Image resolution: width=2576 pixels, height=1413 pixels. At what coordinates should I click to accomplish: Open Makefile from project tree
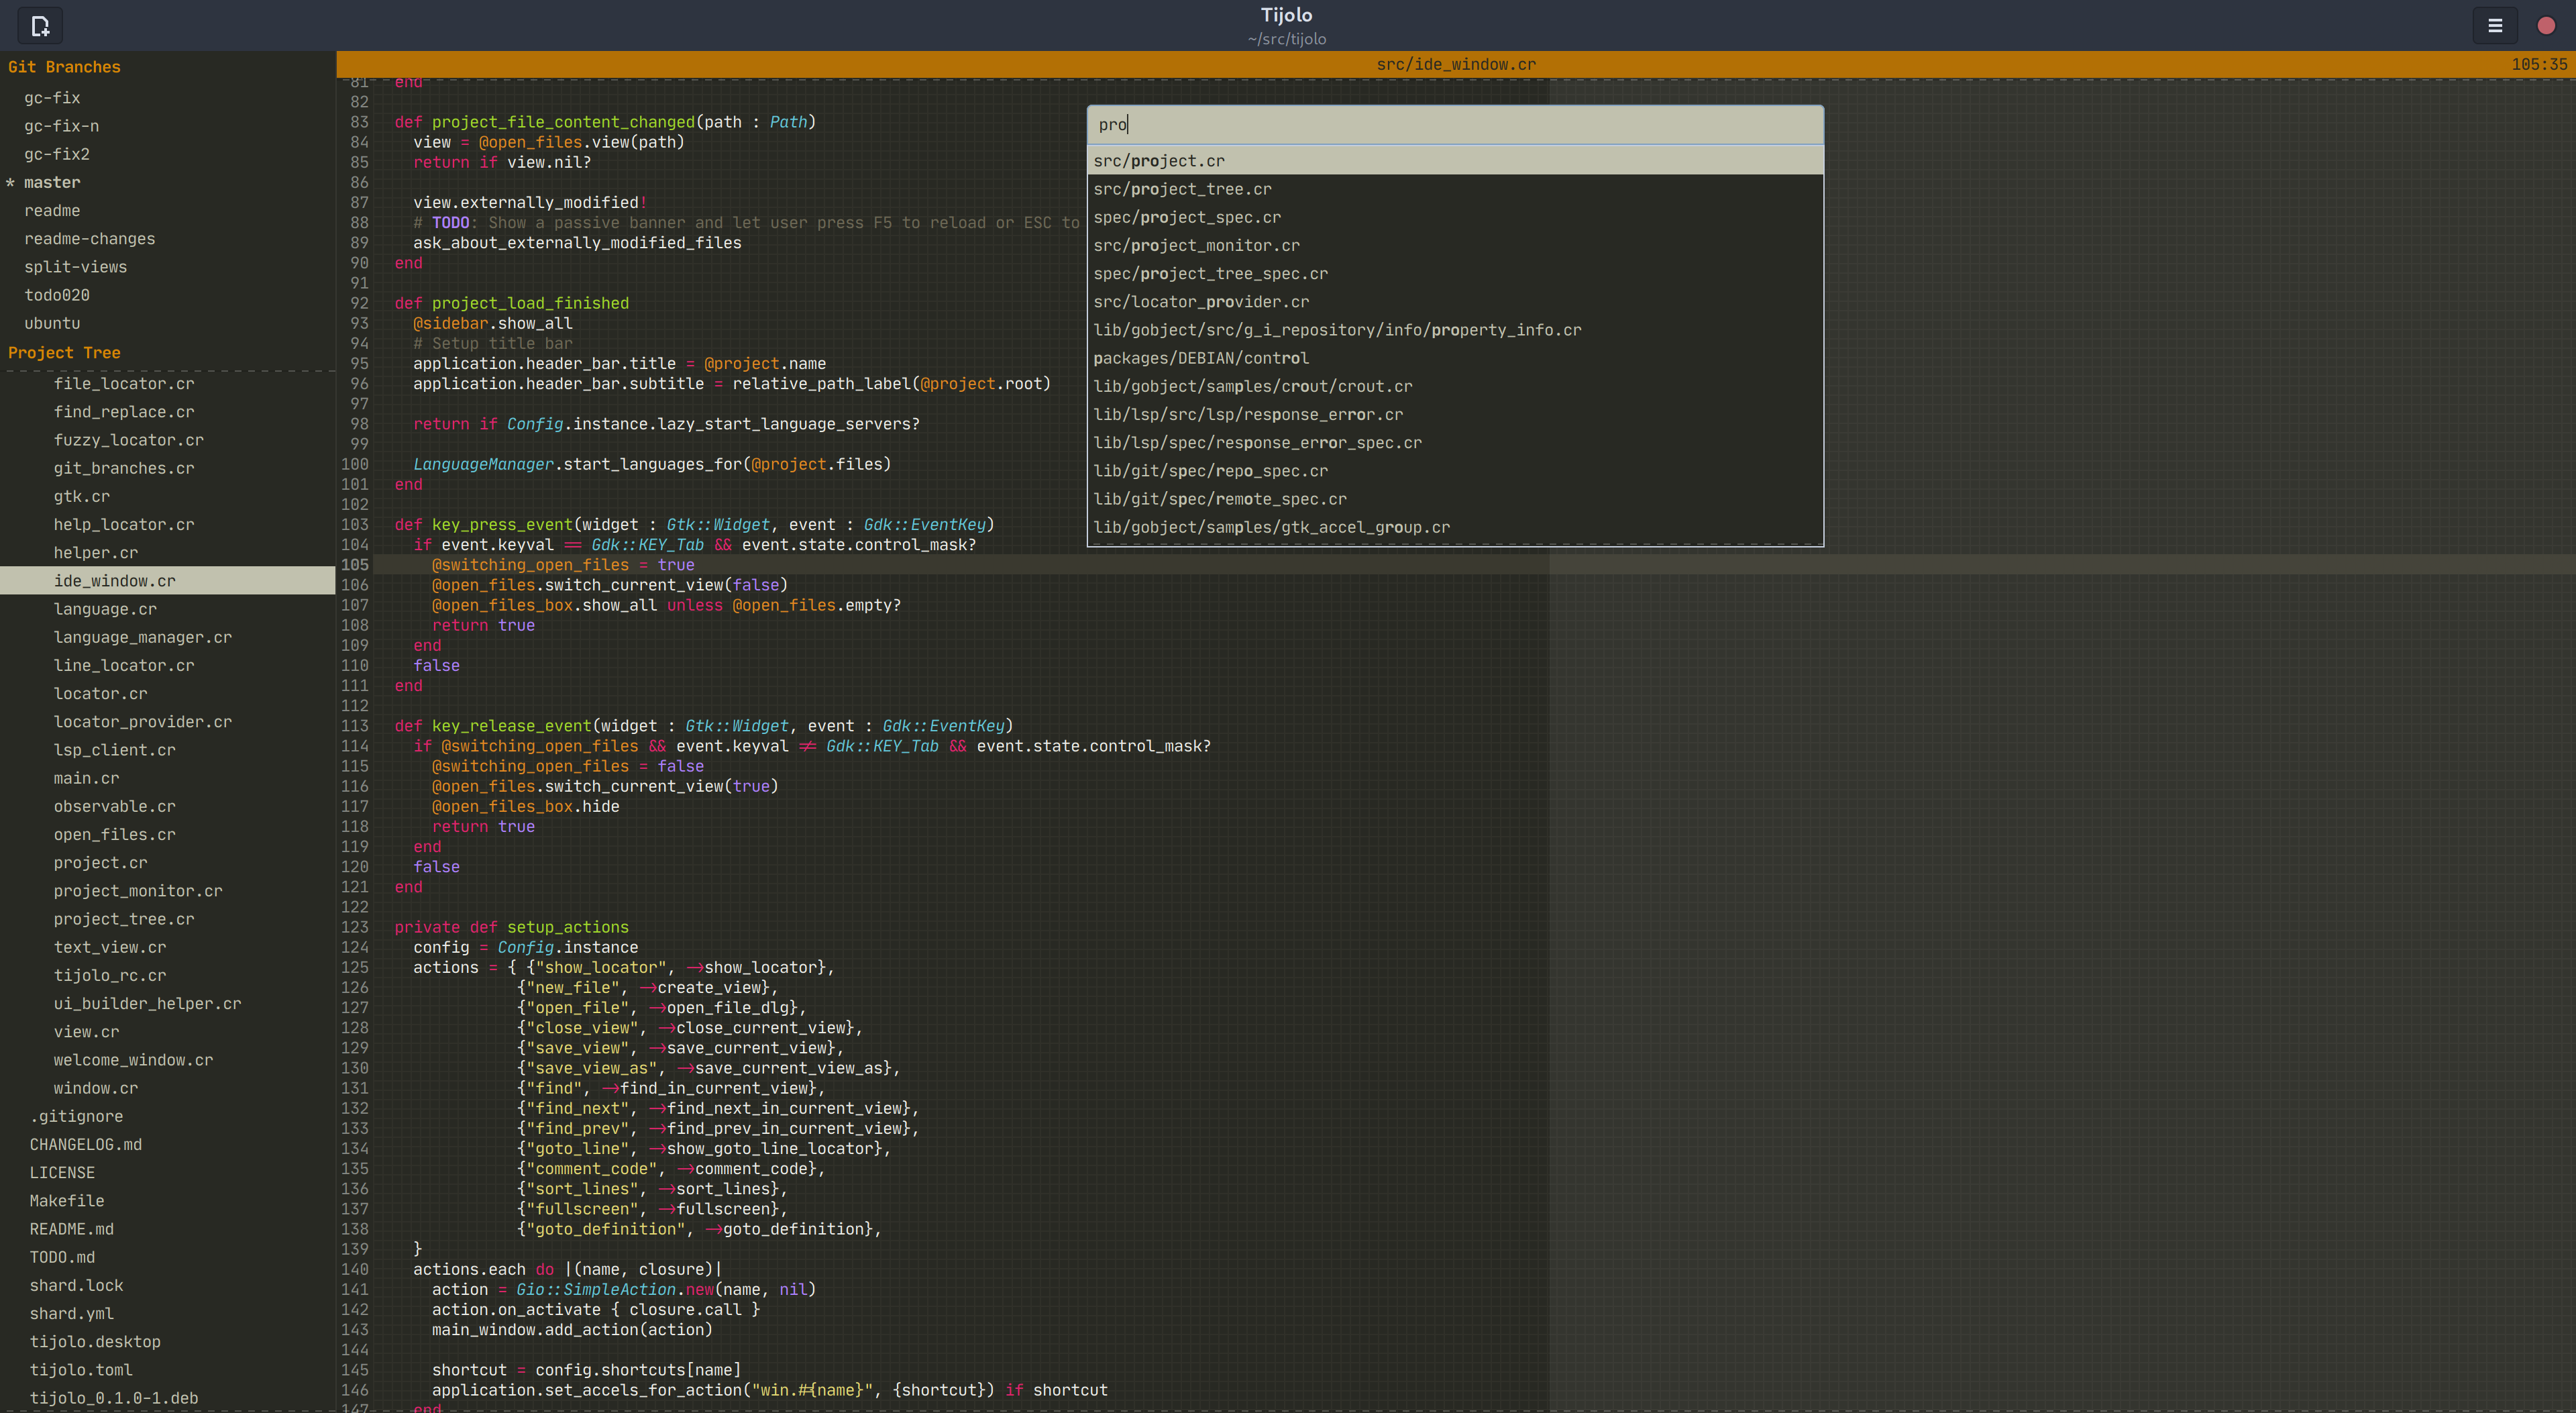(x=66, y=1201)
